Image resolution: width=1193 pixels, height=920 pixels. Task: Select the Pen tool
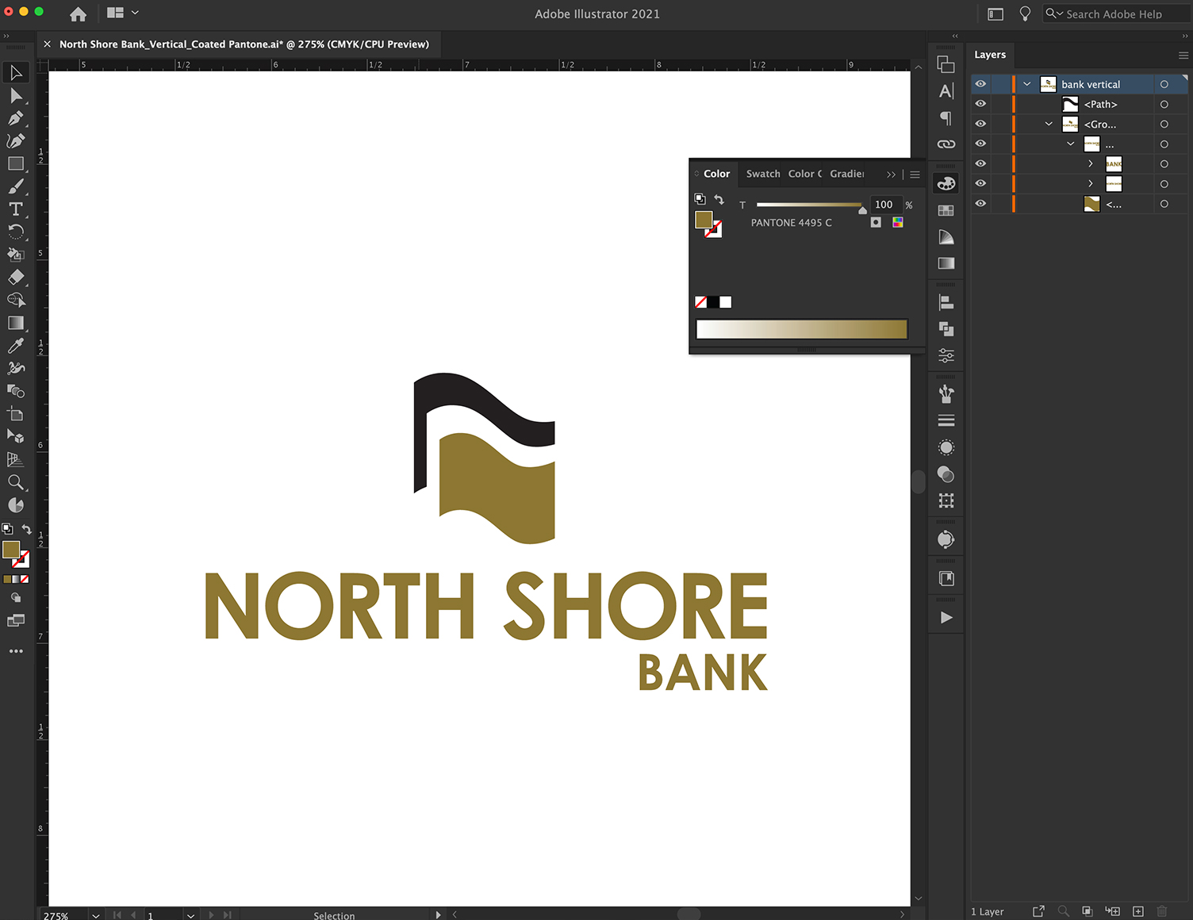click(x=16, y=118)
